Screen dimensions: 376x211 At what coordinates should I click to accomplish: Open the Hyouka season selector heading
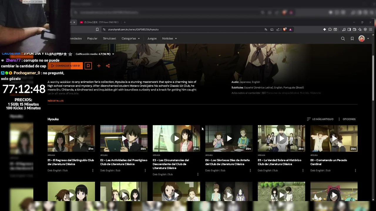pos(53,119)
